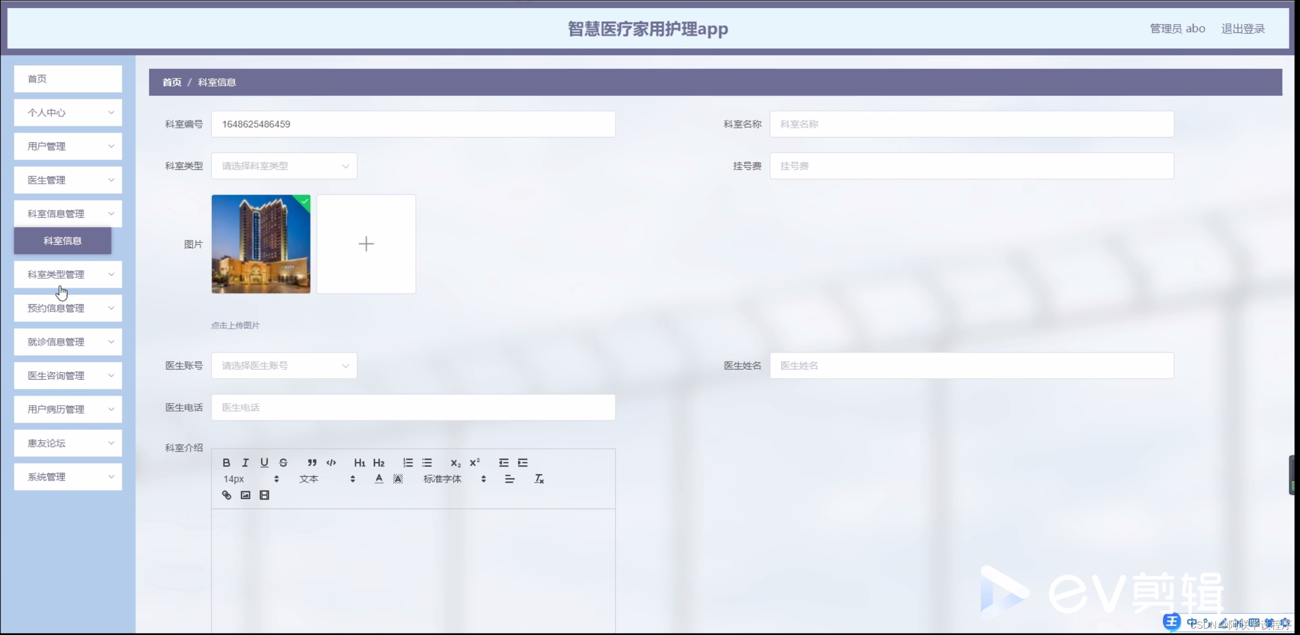Insert a hyperlink via the link icon
Screen dimensions: 1300x635
tap(227, 495)
